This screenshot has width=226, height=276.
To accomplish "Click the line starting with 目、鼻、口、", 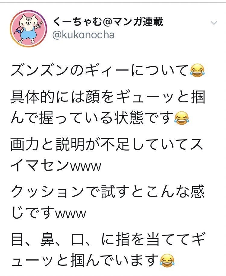I will [x=108, y=239].
